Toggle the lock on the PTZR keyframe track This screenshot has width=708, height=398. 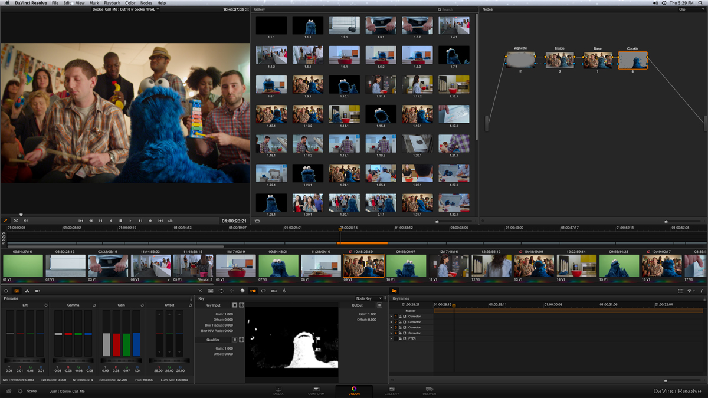point(400,338)
